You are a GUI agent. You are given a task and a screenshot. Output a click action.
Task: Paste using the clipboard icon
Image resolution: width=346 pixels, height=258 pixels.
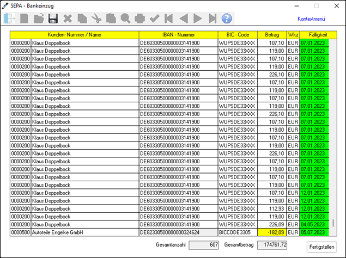point(111,19)
